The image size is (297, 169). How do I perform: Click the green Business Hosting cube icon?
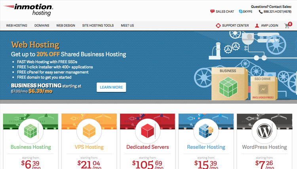pyautogui.click(x=30, y=131)
